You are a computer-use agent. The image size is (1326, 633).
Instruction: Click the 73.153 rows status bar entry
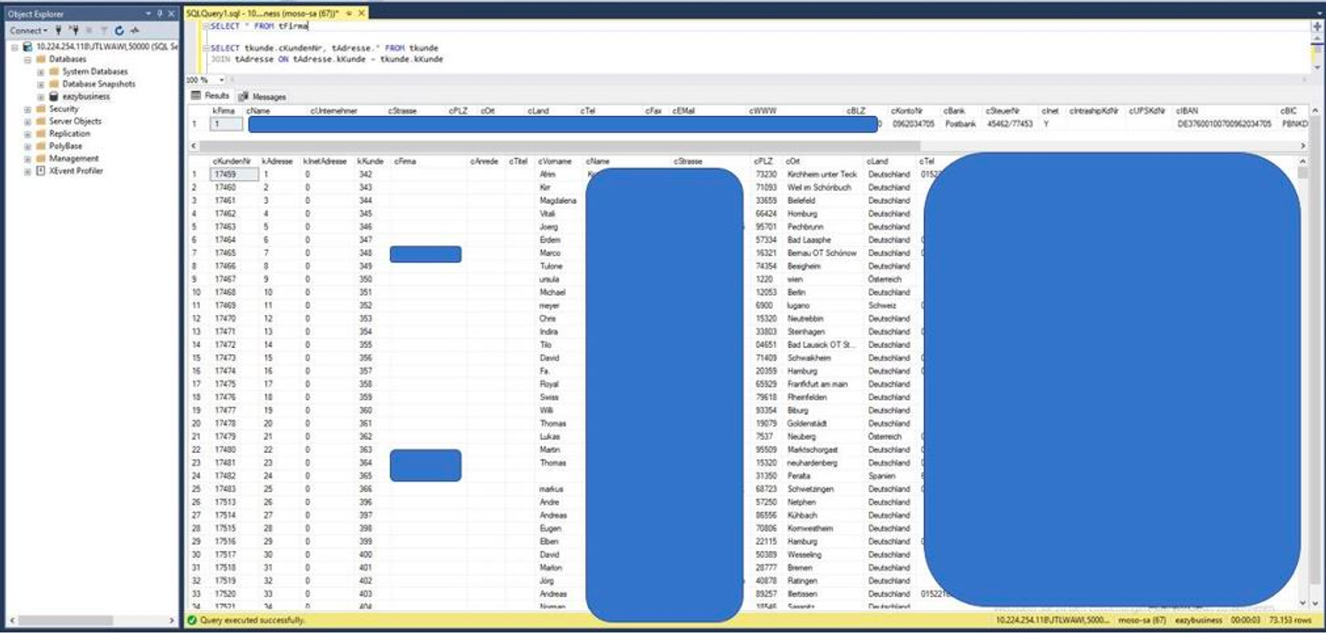pos(1290,620)
